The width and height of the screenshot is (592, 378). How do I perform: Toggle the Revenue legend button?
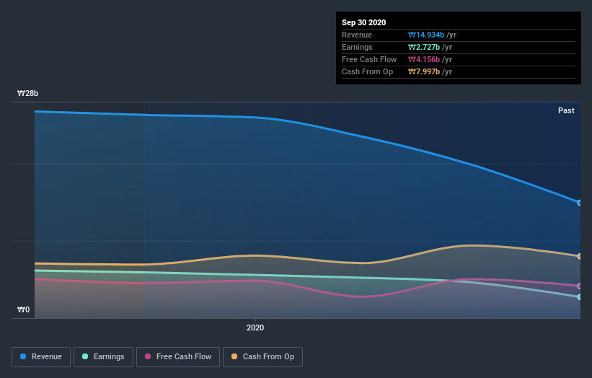click(41, 357)
